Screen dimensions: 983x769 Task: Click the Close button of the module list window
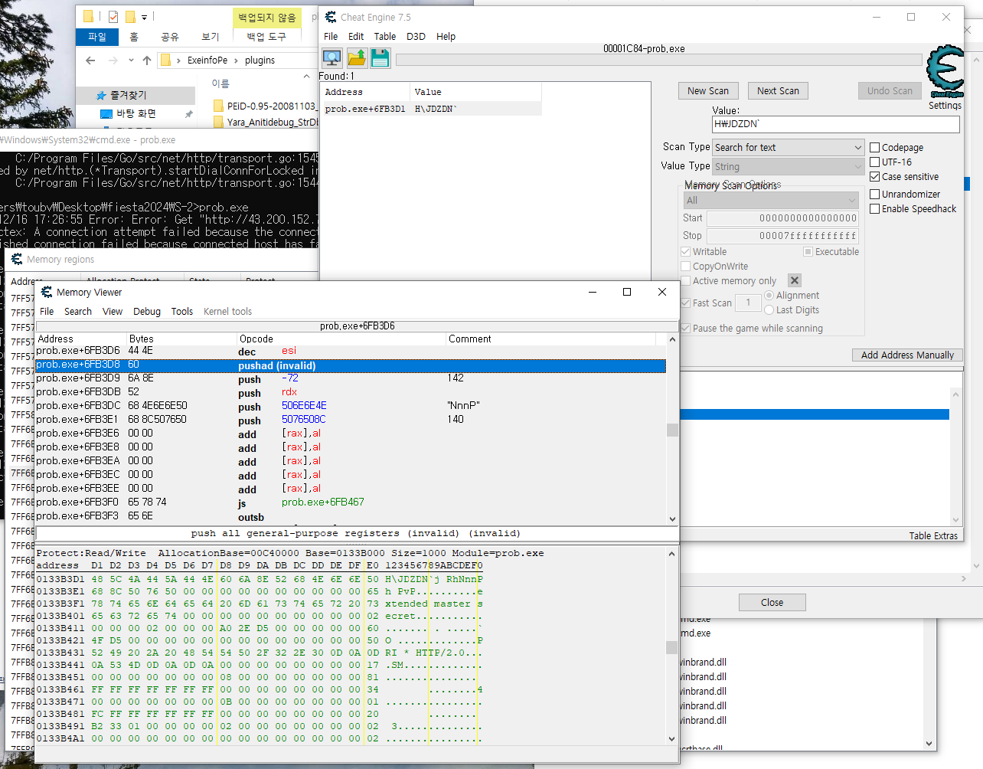coord(772,602)
